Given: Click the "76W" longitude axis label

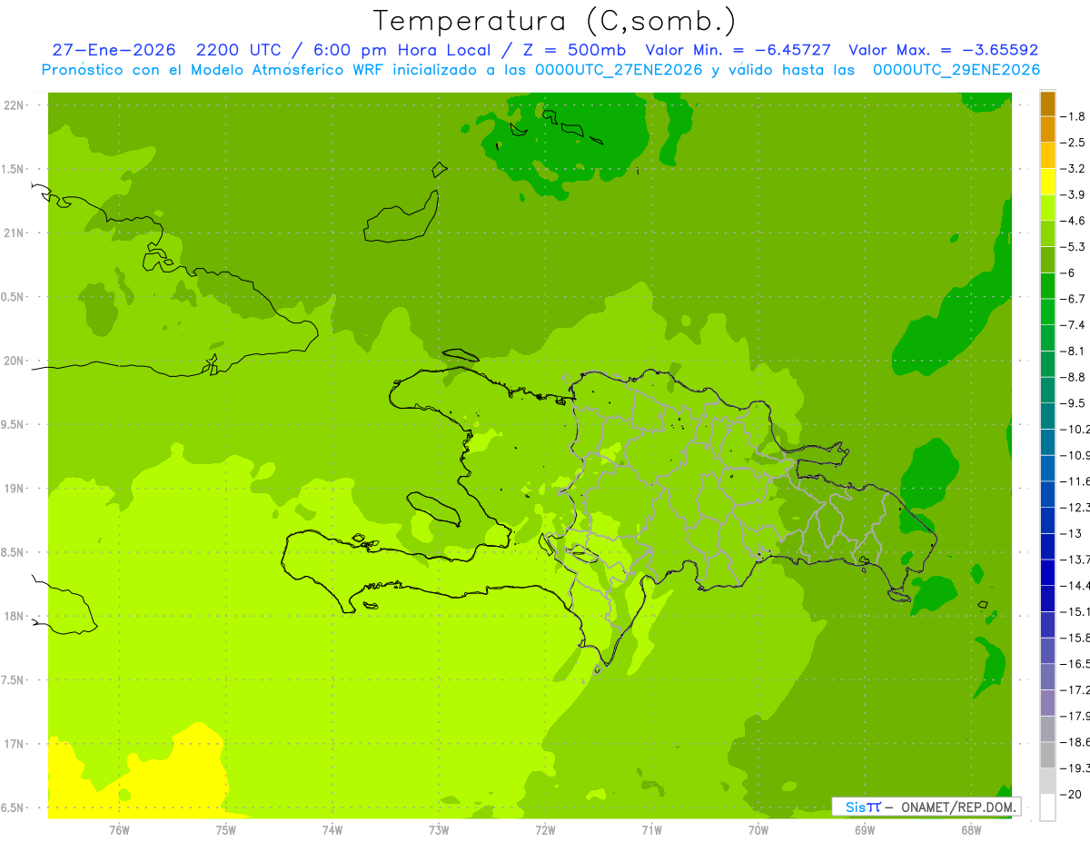Looking at the screenshot, I should pos(119,829).
